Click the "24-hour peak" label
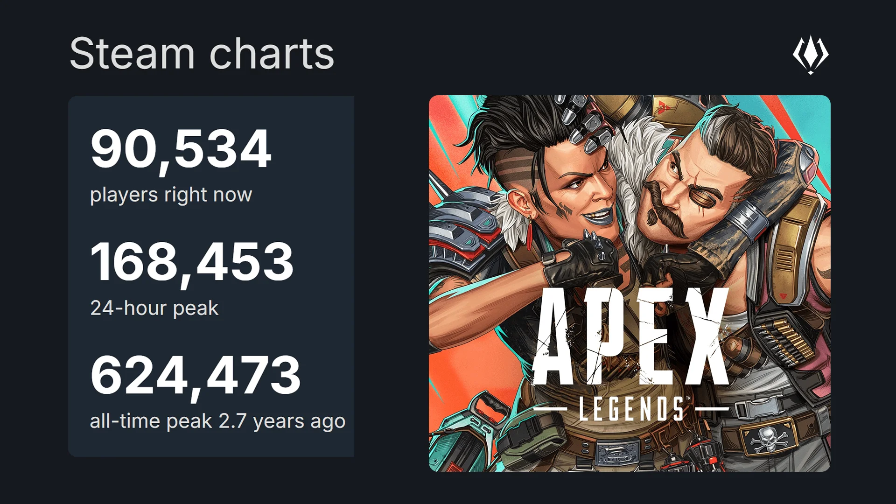Viewport: 896px width, 504px height. (x=154, y=308)
